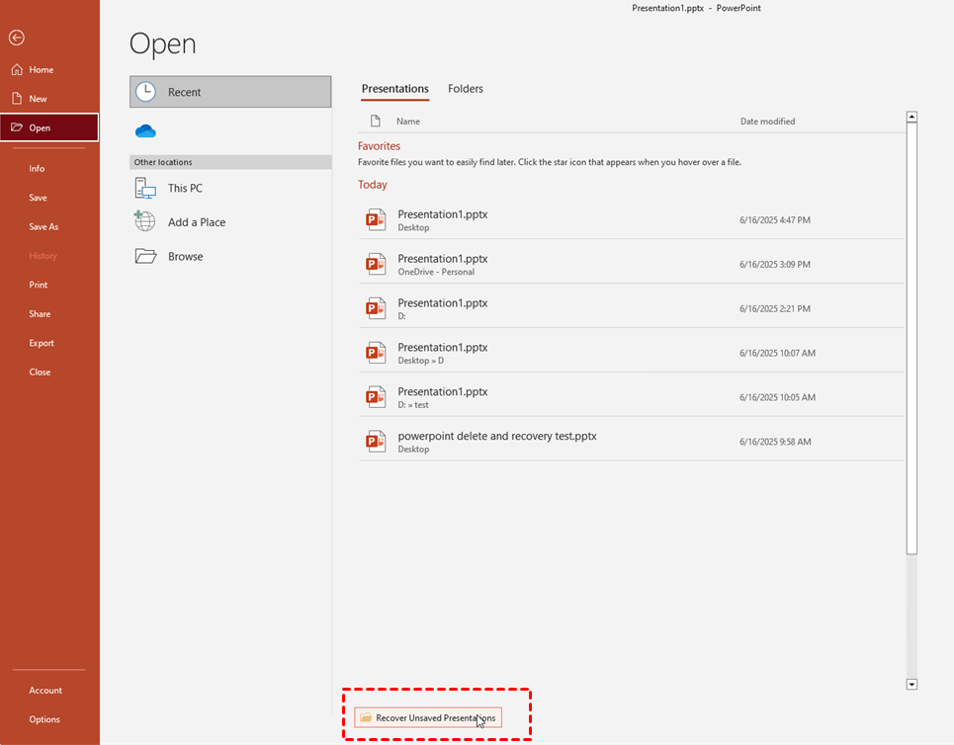The image size is (954, 745).
Task: Select the Recent location
Action: [230, 92]
